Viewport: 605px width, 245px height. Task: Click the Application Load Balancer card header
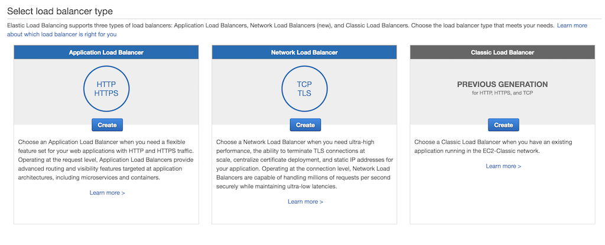[106, 52]
